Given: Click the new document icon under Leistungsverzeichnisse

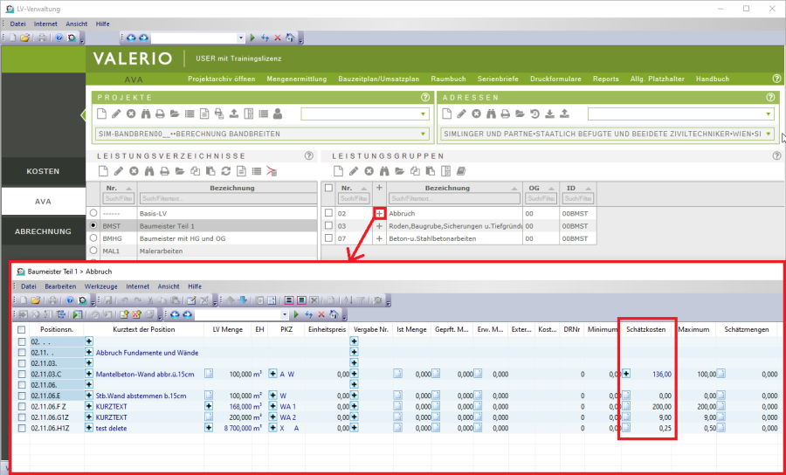Looking at the screenshot, I should click(101, 171).
